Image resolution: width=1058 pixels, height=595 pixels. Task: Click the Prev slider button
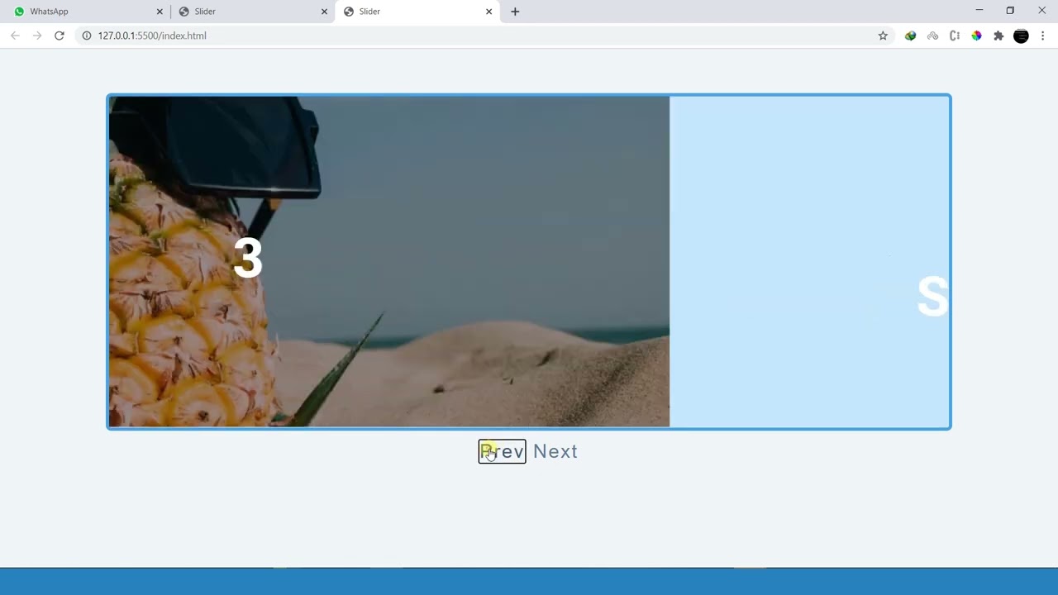(502, 451)
